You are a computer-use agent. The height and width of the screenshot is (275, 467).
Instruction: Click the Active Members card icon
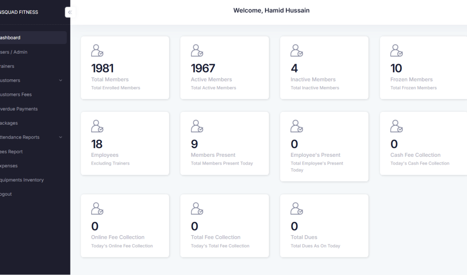coord(196,50)
